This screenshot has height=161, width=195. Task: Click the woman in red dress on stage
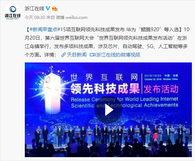point(156,134)
